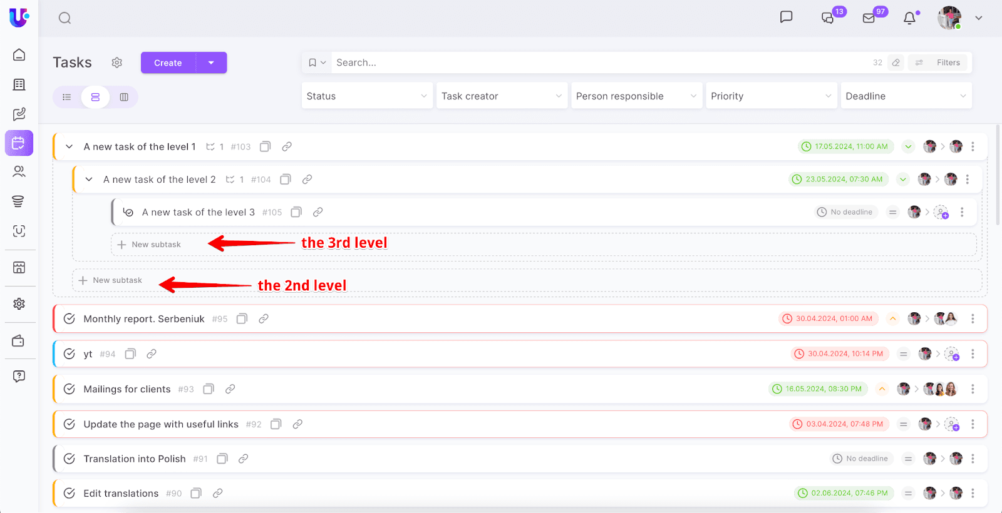Open the Home icon in sidebar
Screen dimensions: 1002x513
(x=19, y=55)
